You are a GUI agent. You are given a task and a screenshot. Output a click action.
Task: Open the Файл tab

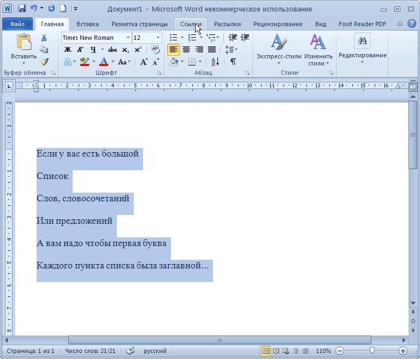point(17,24)
